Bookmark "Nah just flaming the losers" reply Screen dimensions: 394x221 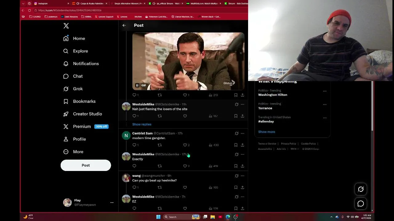click(x=236, y=116)
